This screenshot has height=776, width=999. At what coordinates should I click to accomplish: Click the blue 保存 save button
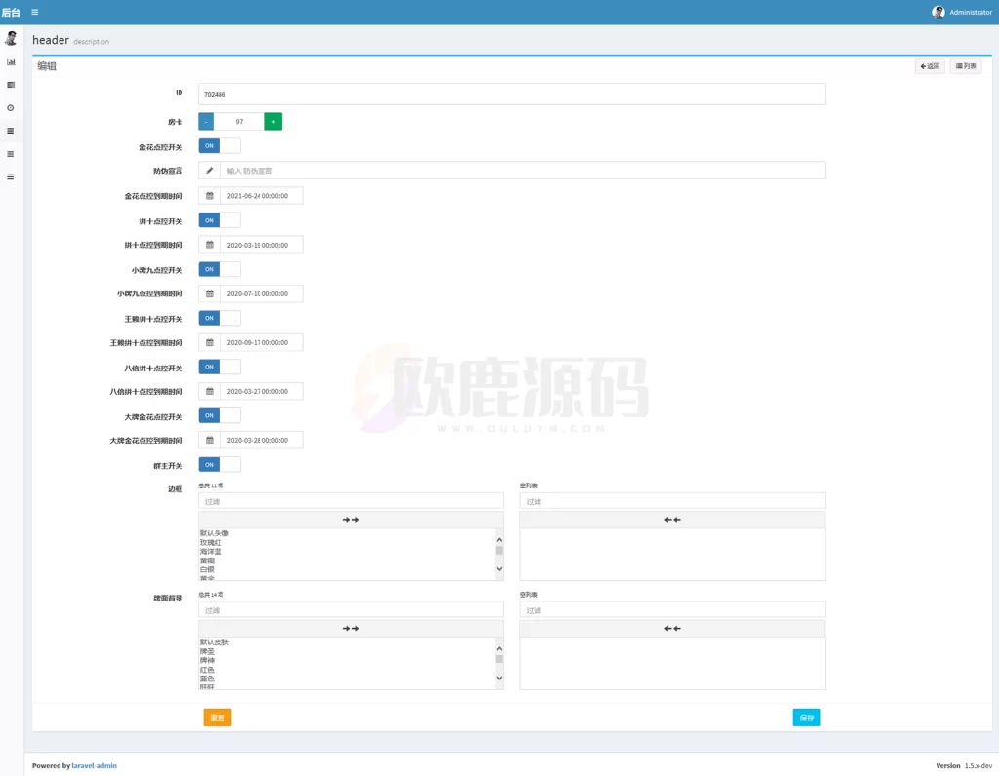[x=806, y=717]
